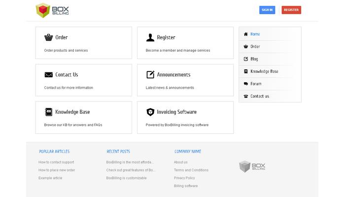The image size is (345, 197).
Task: Open Blog from the sidebar menu
Action: [x=254, y=59]
